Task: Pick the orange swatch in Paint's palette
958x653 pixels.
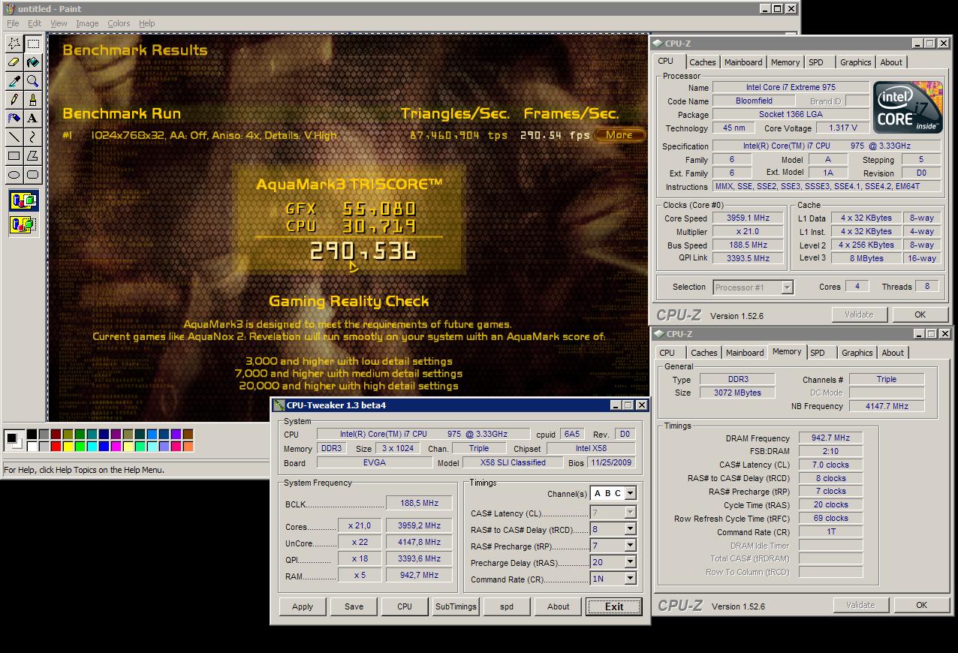Action: click(x=188, y=447)
